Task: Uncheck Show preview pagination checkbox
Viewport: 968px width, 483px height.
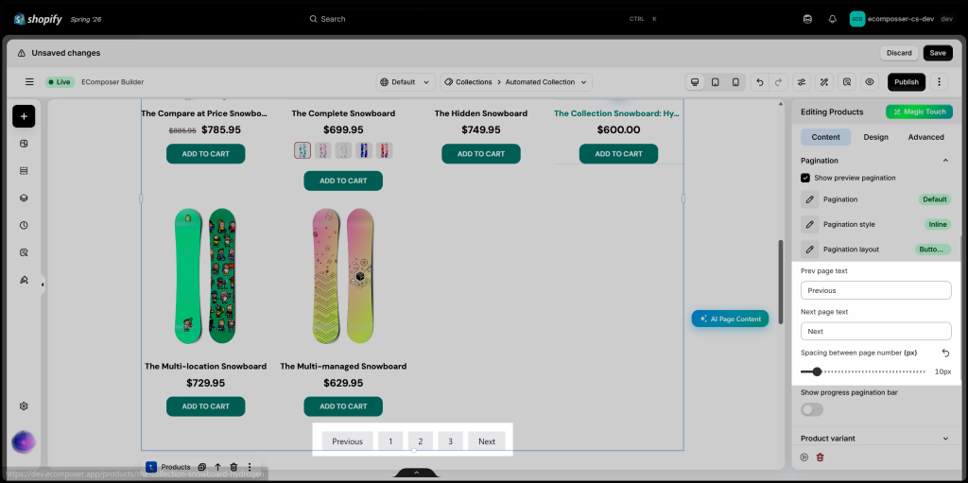Action: (x=805, y=178)
